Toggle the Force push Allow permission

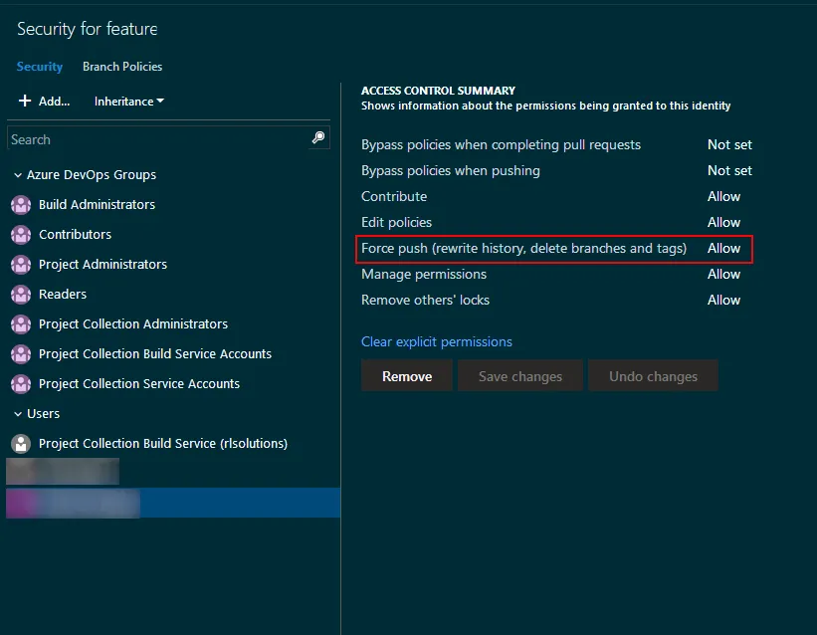pos(723,248)
